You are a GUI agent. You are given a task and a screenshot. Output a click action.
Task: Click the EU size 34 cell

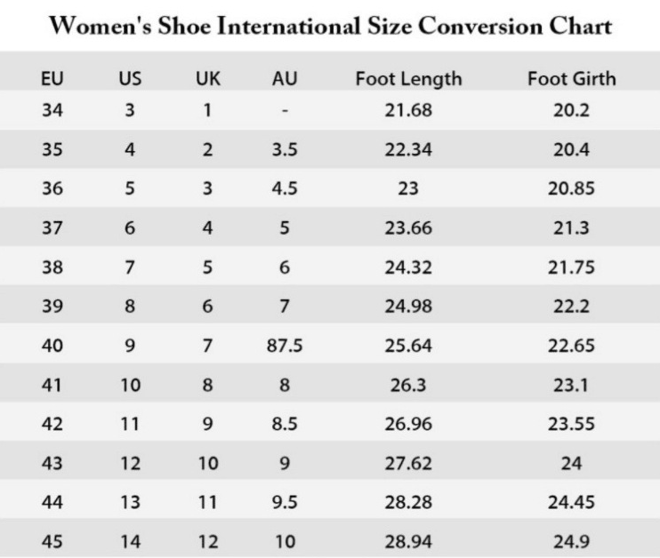click(x=52, y=111)
